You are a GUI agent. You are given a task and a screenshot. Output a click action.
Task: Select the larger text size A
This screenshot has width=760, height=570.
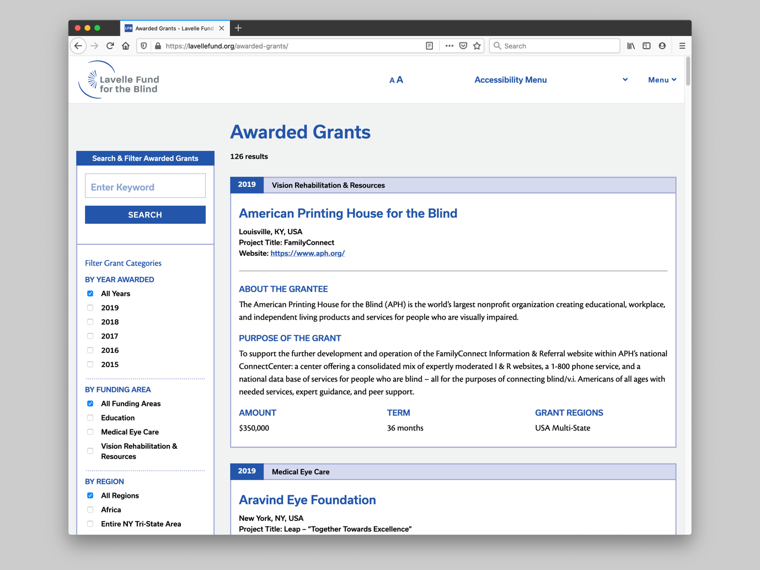pyautogui.click(x=400, y=80)
